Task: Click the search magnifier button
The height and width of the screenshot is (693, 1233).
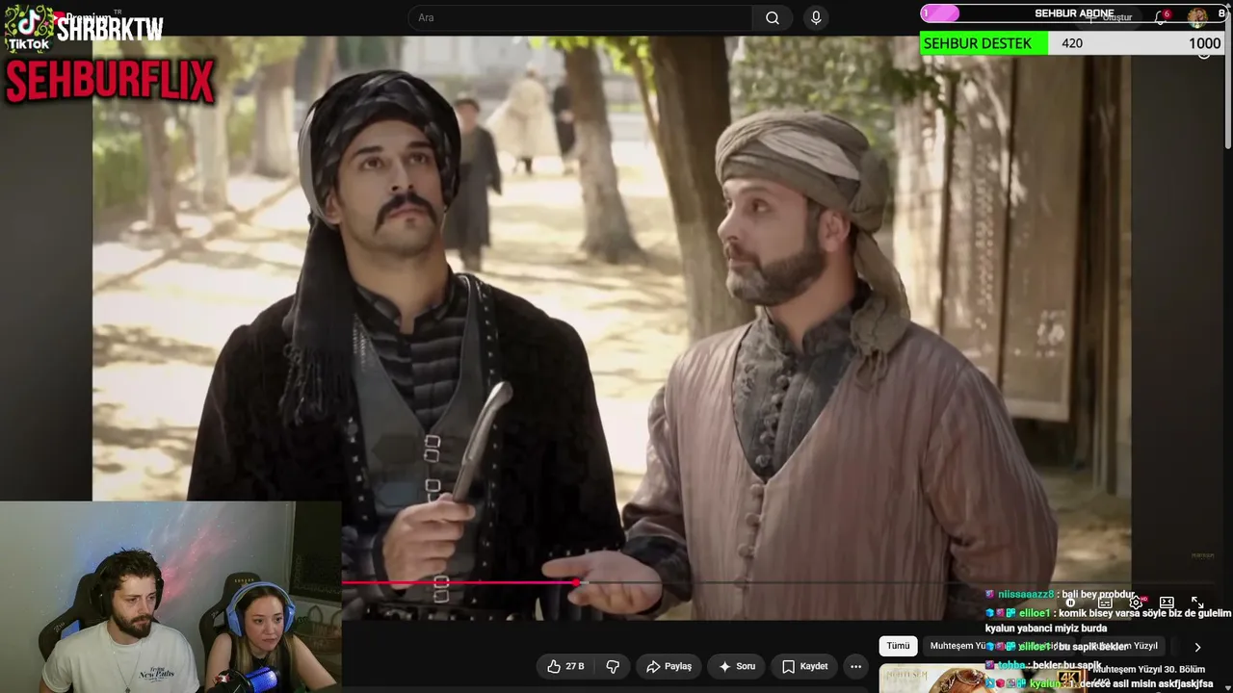Action: coord(773,18)
